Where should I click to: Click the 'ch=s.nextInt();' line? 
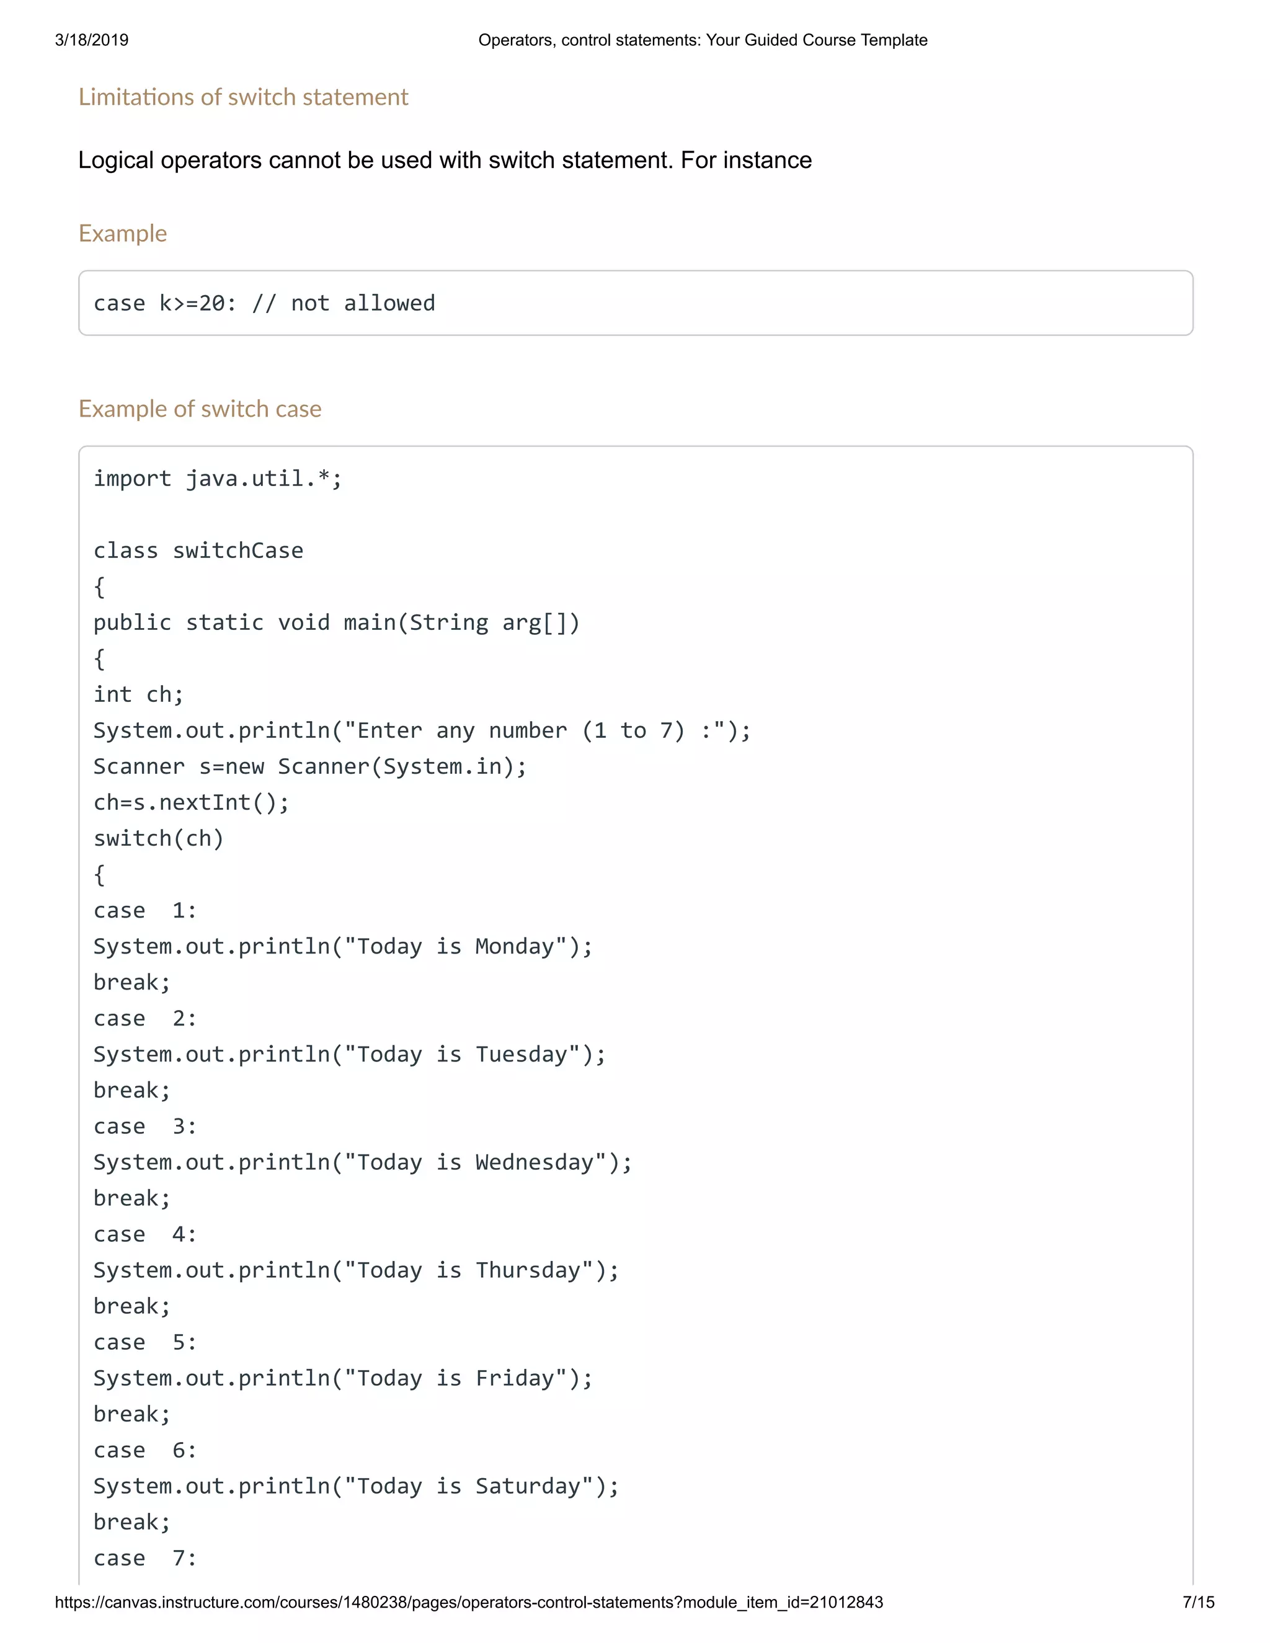[191, 803]
